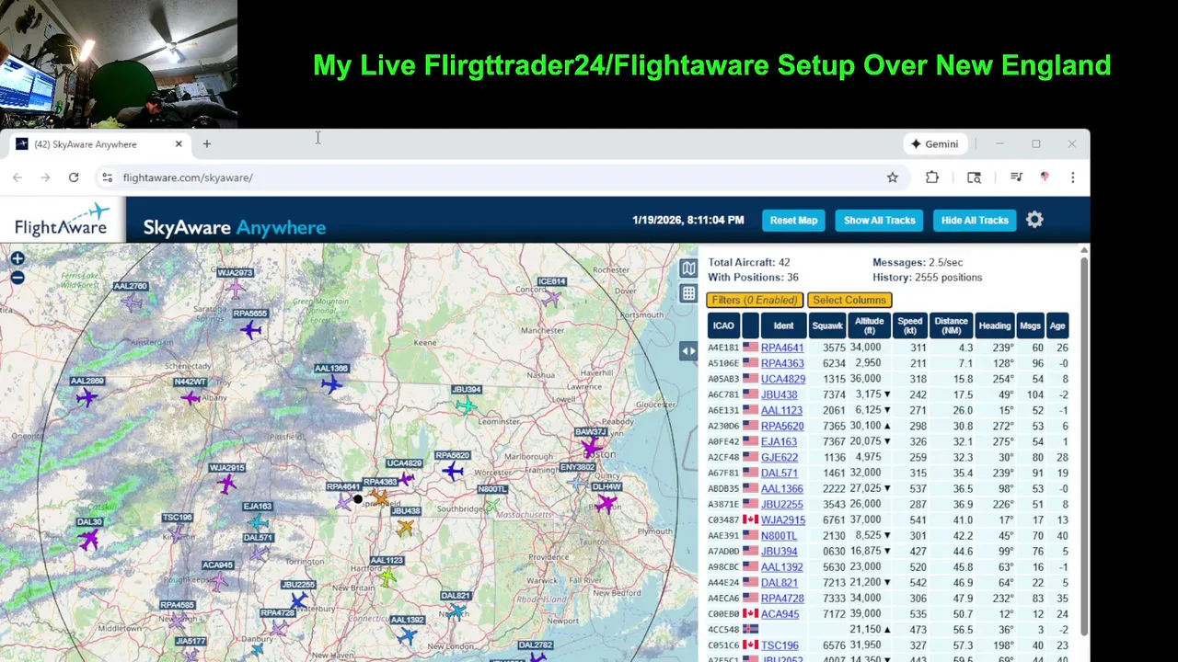This screenshot has width=1178, height=662.
Task: Select the RPA5655 aircraft on map
Action: [250, 330]
